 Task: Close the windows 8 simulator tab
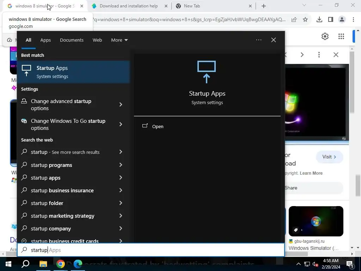[82, 6]
